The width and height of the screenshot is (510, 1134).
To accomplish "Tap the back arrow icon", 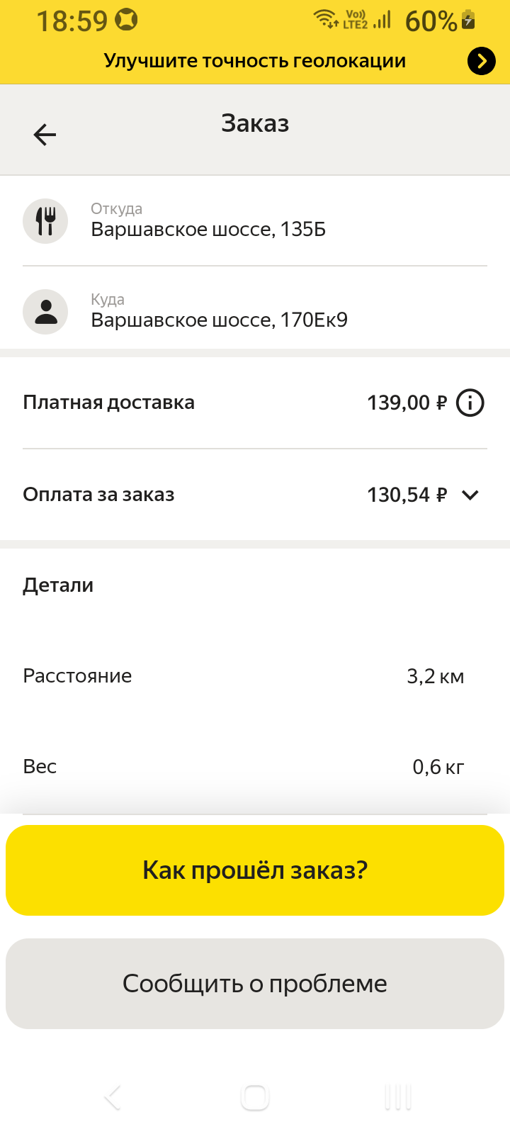I will click(x=45, y=134).
